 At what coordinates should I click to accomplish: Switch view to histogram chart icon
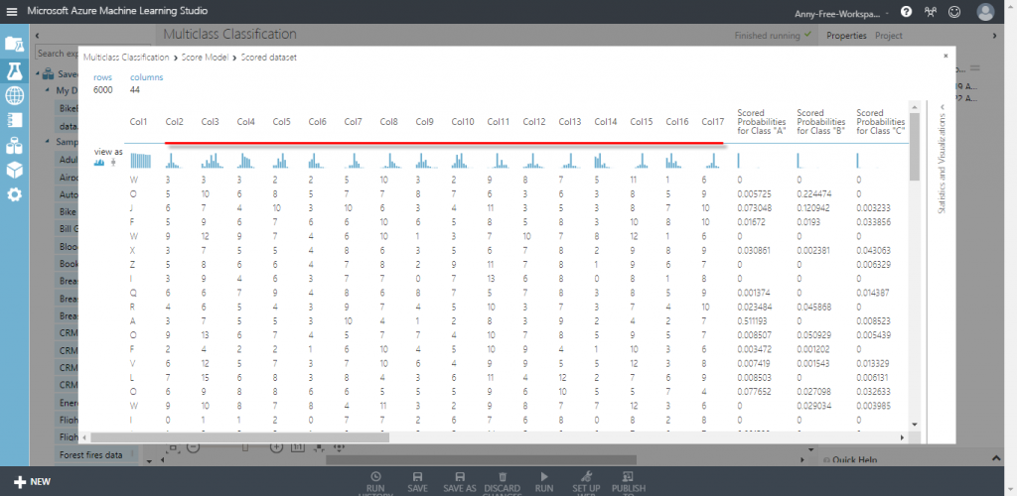pyautogui.click(x=99, y=163)
